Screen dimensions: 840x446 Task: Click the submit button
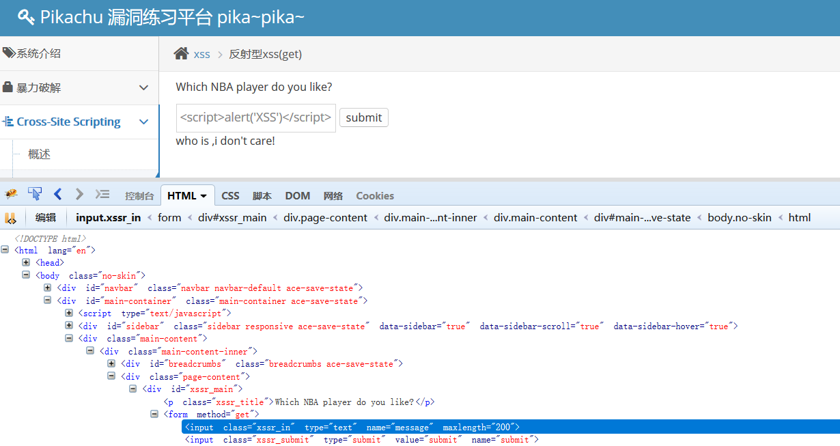(364, 117)
